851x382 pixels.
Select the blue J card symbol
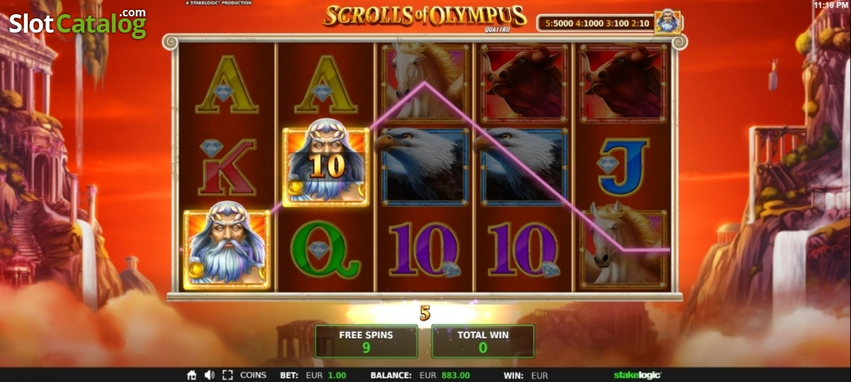pos(624,167)
